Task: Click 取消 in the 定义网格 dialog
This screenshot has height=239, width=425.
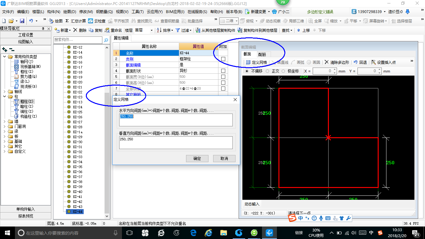Action: pos(224,158)
